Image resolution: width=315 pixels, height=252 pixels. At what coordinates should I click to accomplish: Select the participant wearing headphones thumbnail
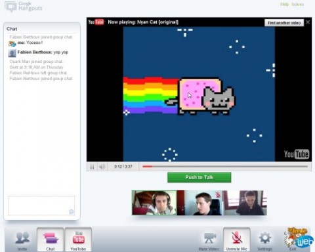[x=154, y=203]
